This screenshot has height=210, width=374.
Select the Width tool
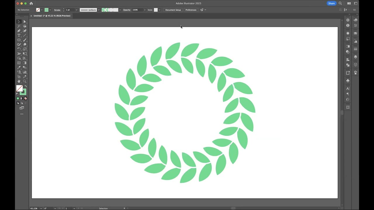tap(19, 54)
